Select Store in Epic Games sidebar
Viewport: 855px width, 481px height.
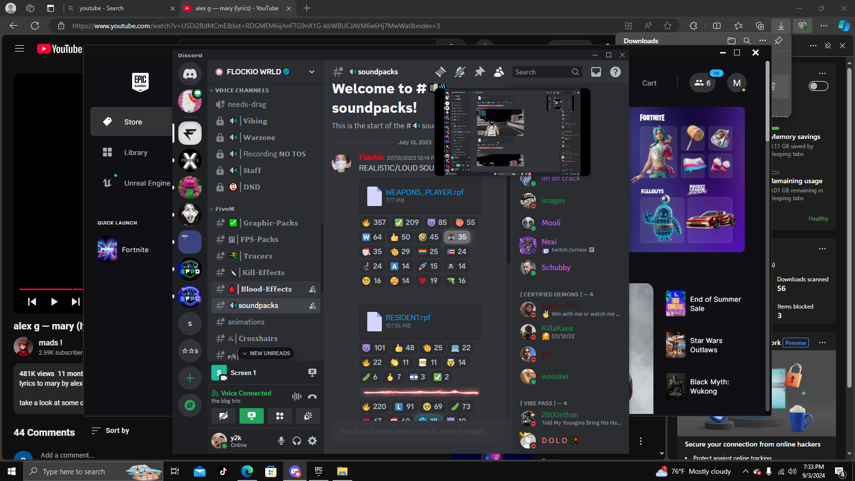pyautogui.click(x=132, y=122)
